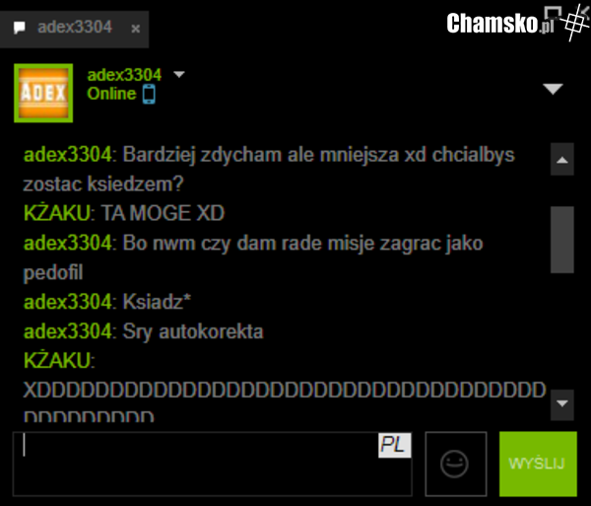
Task: Click the scroll up arrow in chat log
Action: pyautogui.click(x=562, y=159)
